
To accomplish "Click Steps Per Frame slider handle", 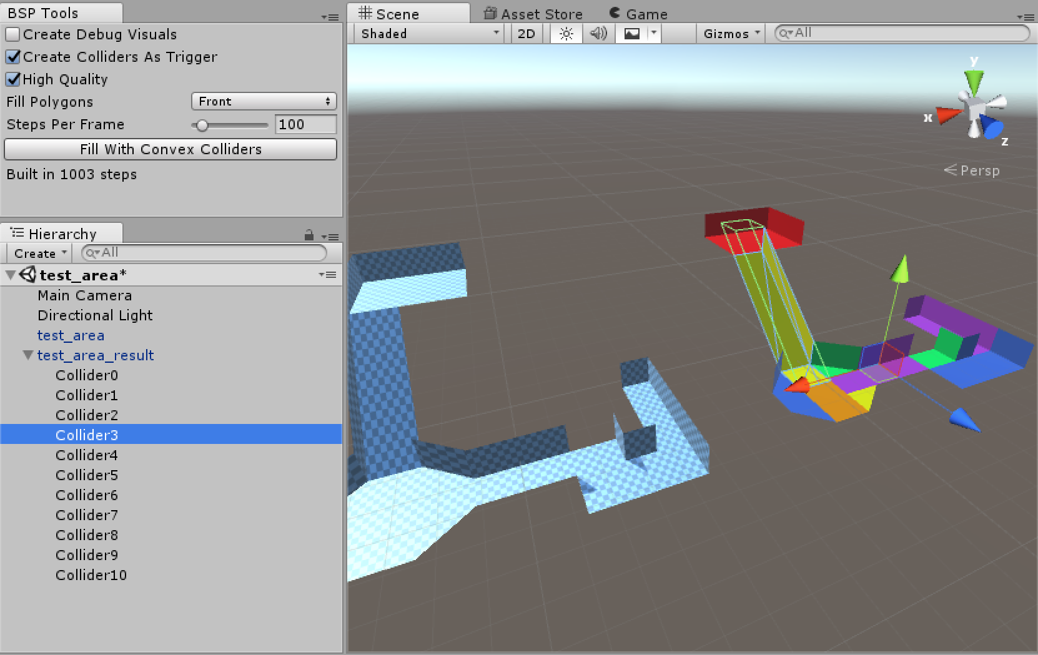I will (x=202, y=125).
